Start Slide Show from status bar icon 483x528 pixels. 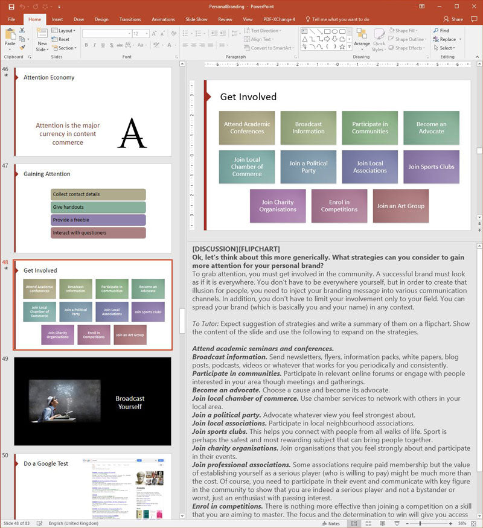(x=397, y=524)
